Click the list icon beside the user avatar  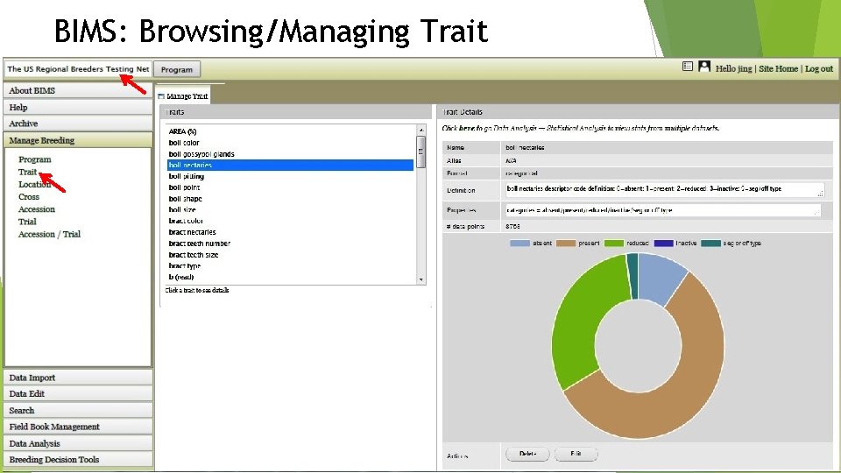point(688,67)
